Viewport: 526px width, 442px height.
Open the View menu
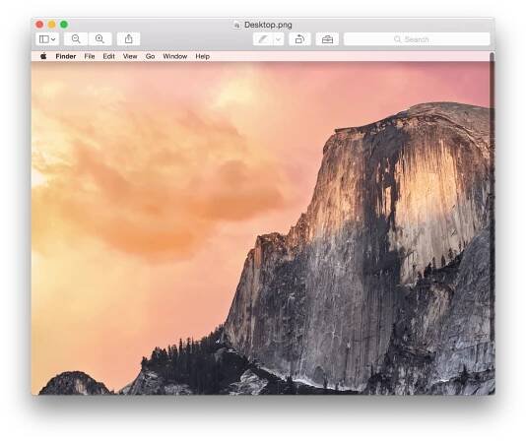(x=130, y=56)
